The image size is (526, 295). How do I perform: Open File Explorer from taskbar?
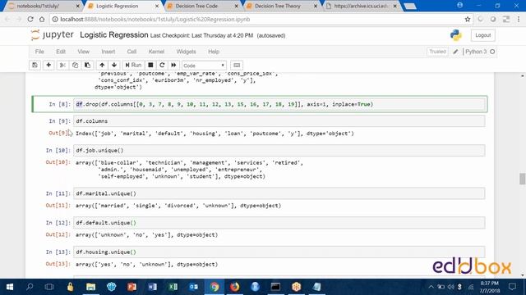click(x=90, y=287)
